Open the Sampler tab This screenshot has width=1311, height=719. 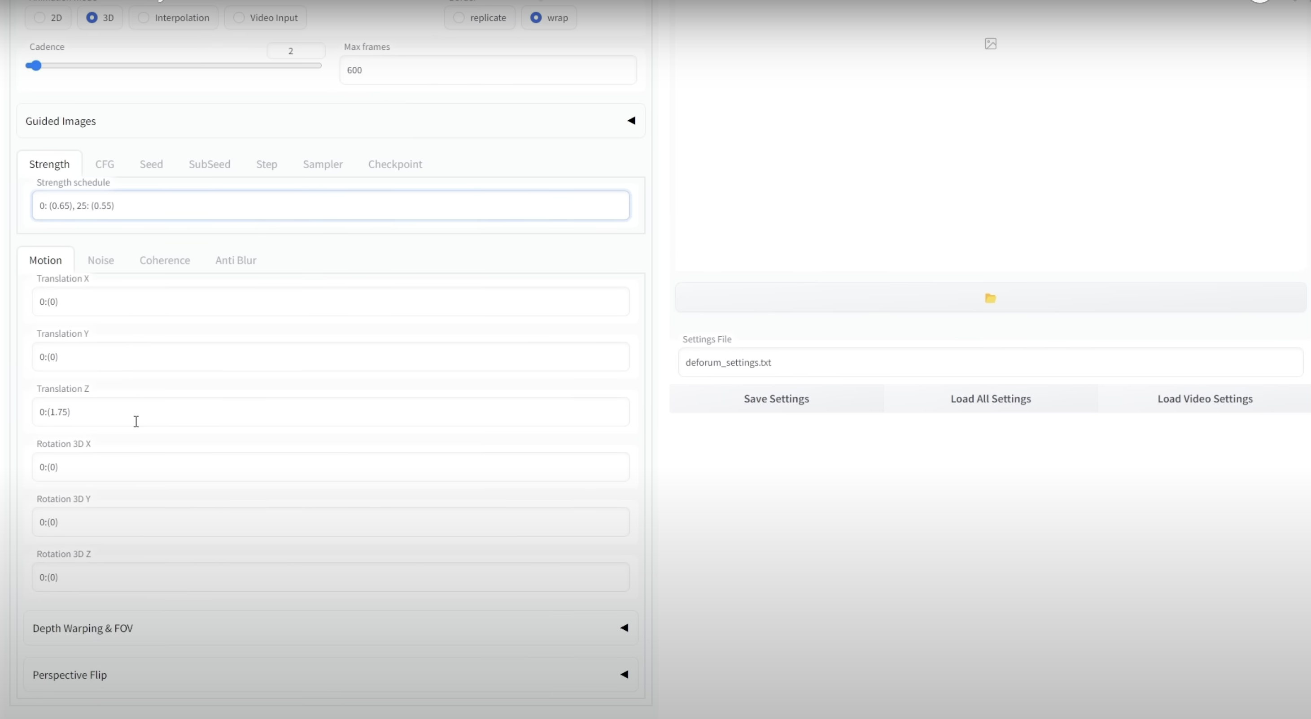323,164
